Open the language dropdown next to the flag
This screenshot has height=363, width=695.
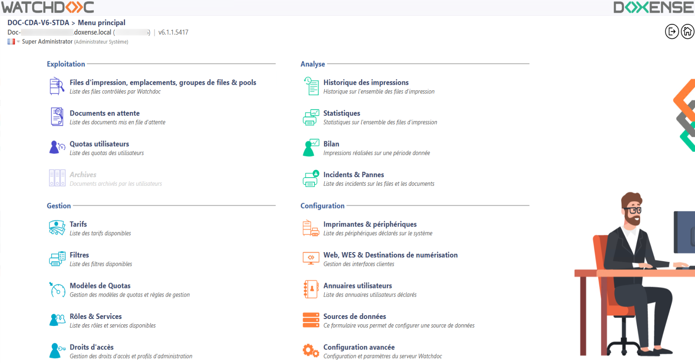[x=18, y=42]
